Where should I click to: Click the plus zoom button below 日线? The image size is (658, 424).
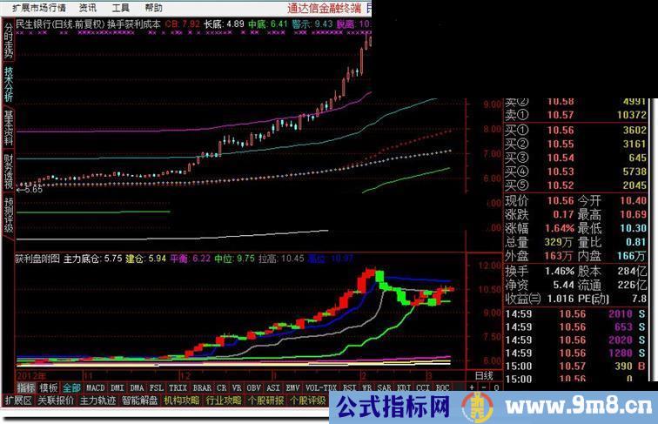tap(473, 387)
